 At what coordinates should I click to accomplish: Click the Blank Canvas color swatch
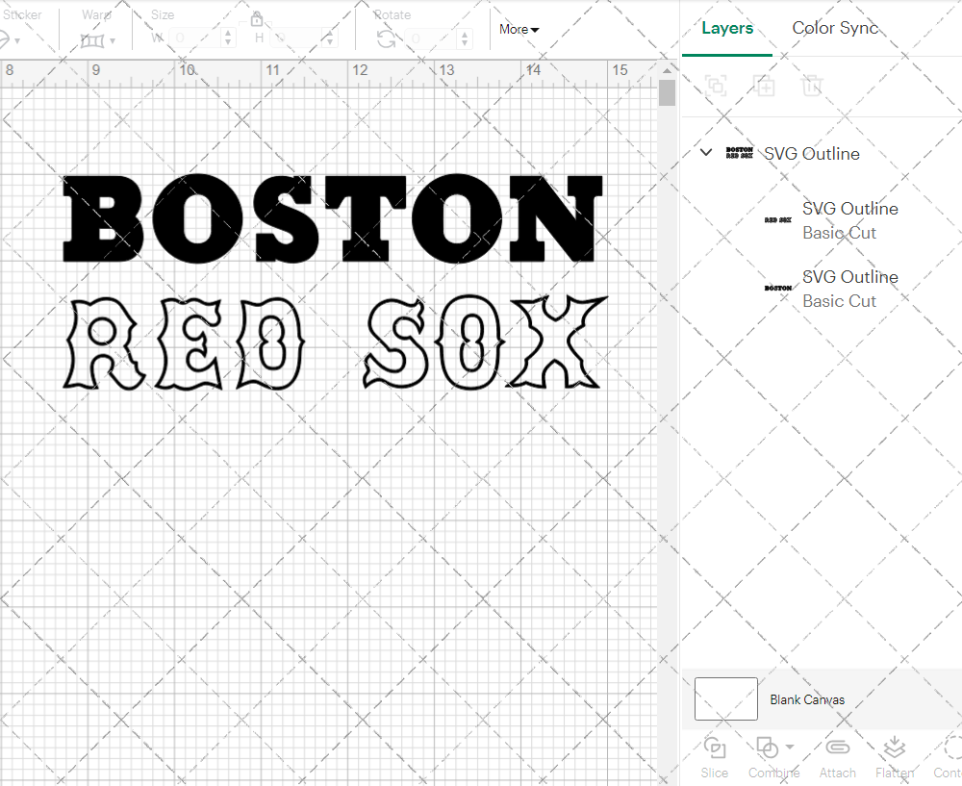tap(725, 698)
